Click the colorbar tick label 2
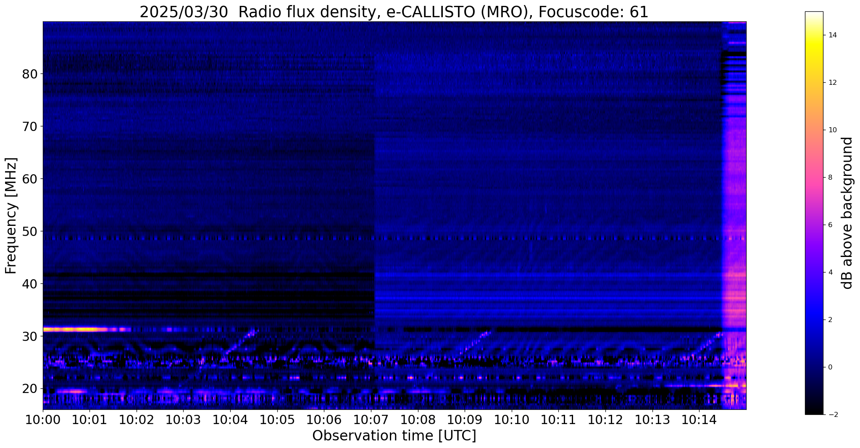The width and height of the screenshot is (860, 448). pos(829,320)
